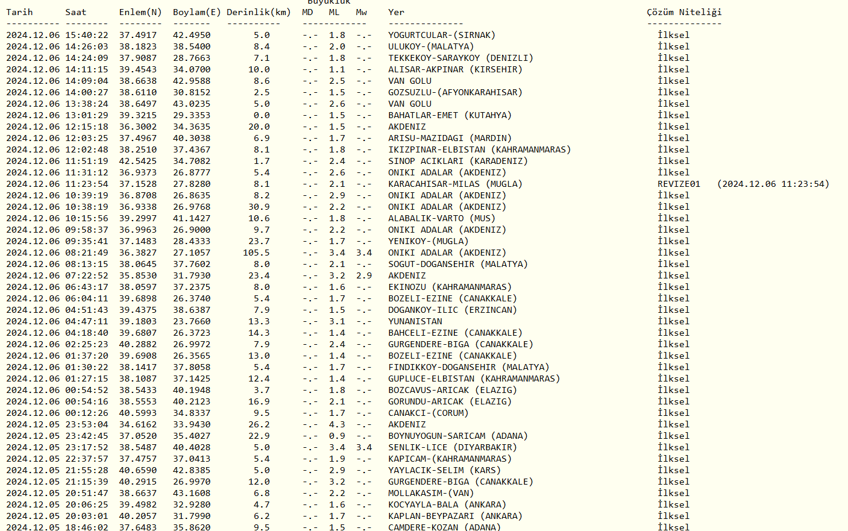Click time 14:26:03 entry
848x531 pixels.
point(87,46)
